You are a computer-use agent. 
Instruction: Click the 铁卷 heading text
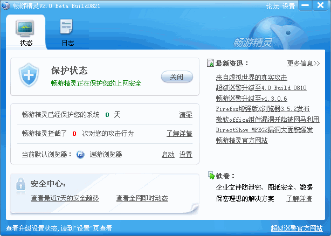point(225,176)
